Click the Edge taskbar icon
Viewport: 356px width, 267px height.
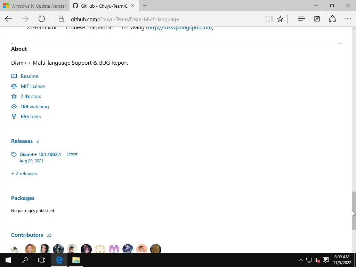pyautogui.click(x=59, y=260)
